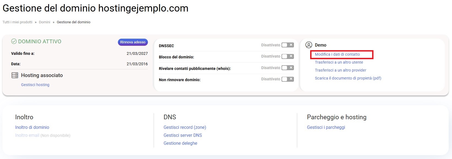Open Gestione deleghe link

[x=180, y=143]
